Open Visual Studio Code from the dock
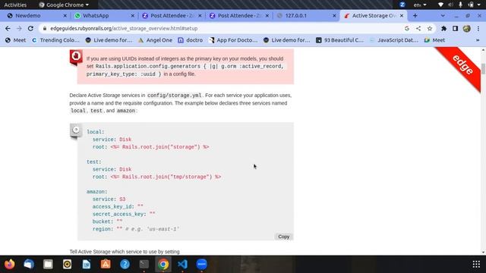Screen dimensions: 486x273 182,264
